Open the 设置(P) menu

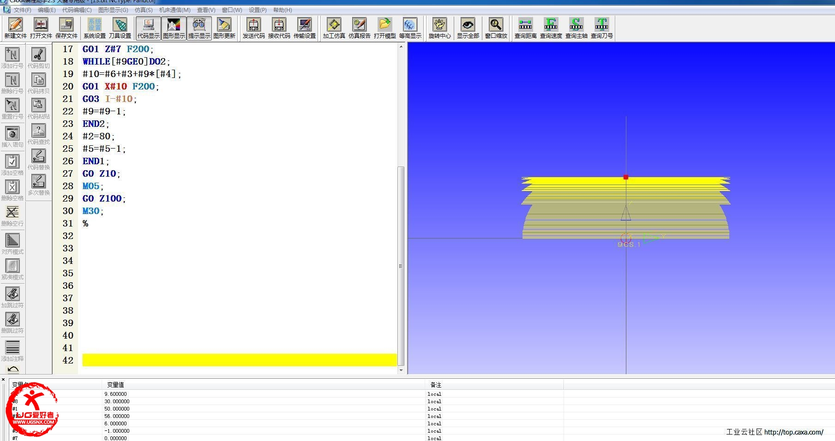[x=258, y=10]
